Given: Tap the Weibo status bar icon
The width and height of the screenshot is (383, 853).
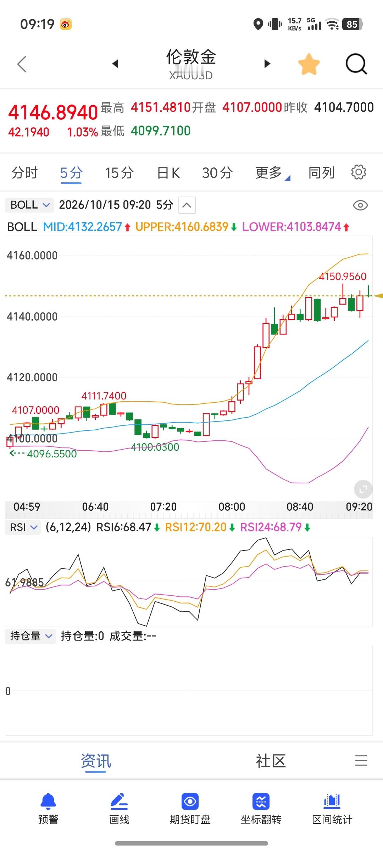Looking at the screenshot, I should coord(66,24).
